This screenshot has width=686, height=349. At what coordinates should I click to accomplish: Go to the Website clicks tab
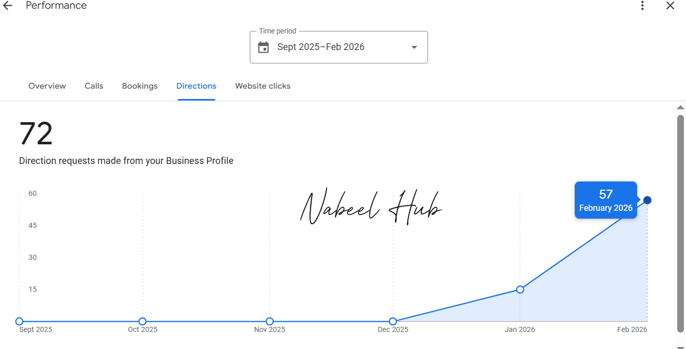[263, 86]
